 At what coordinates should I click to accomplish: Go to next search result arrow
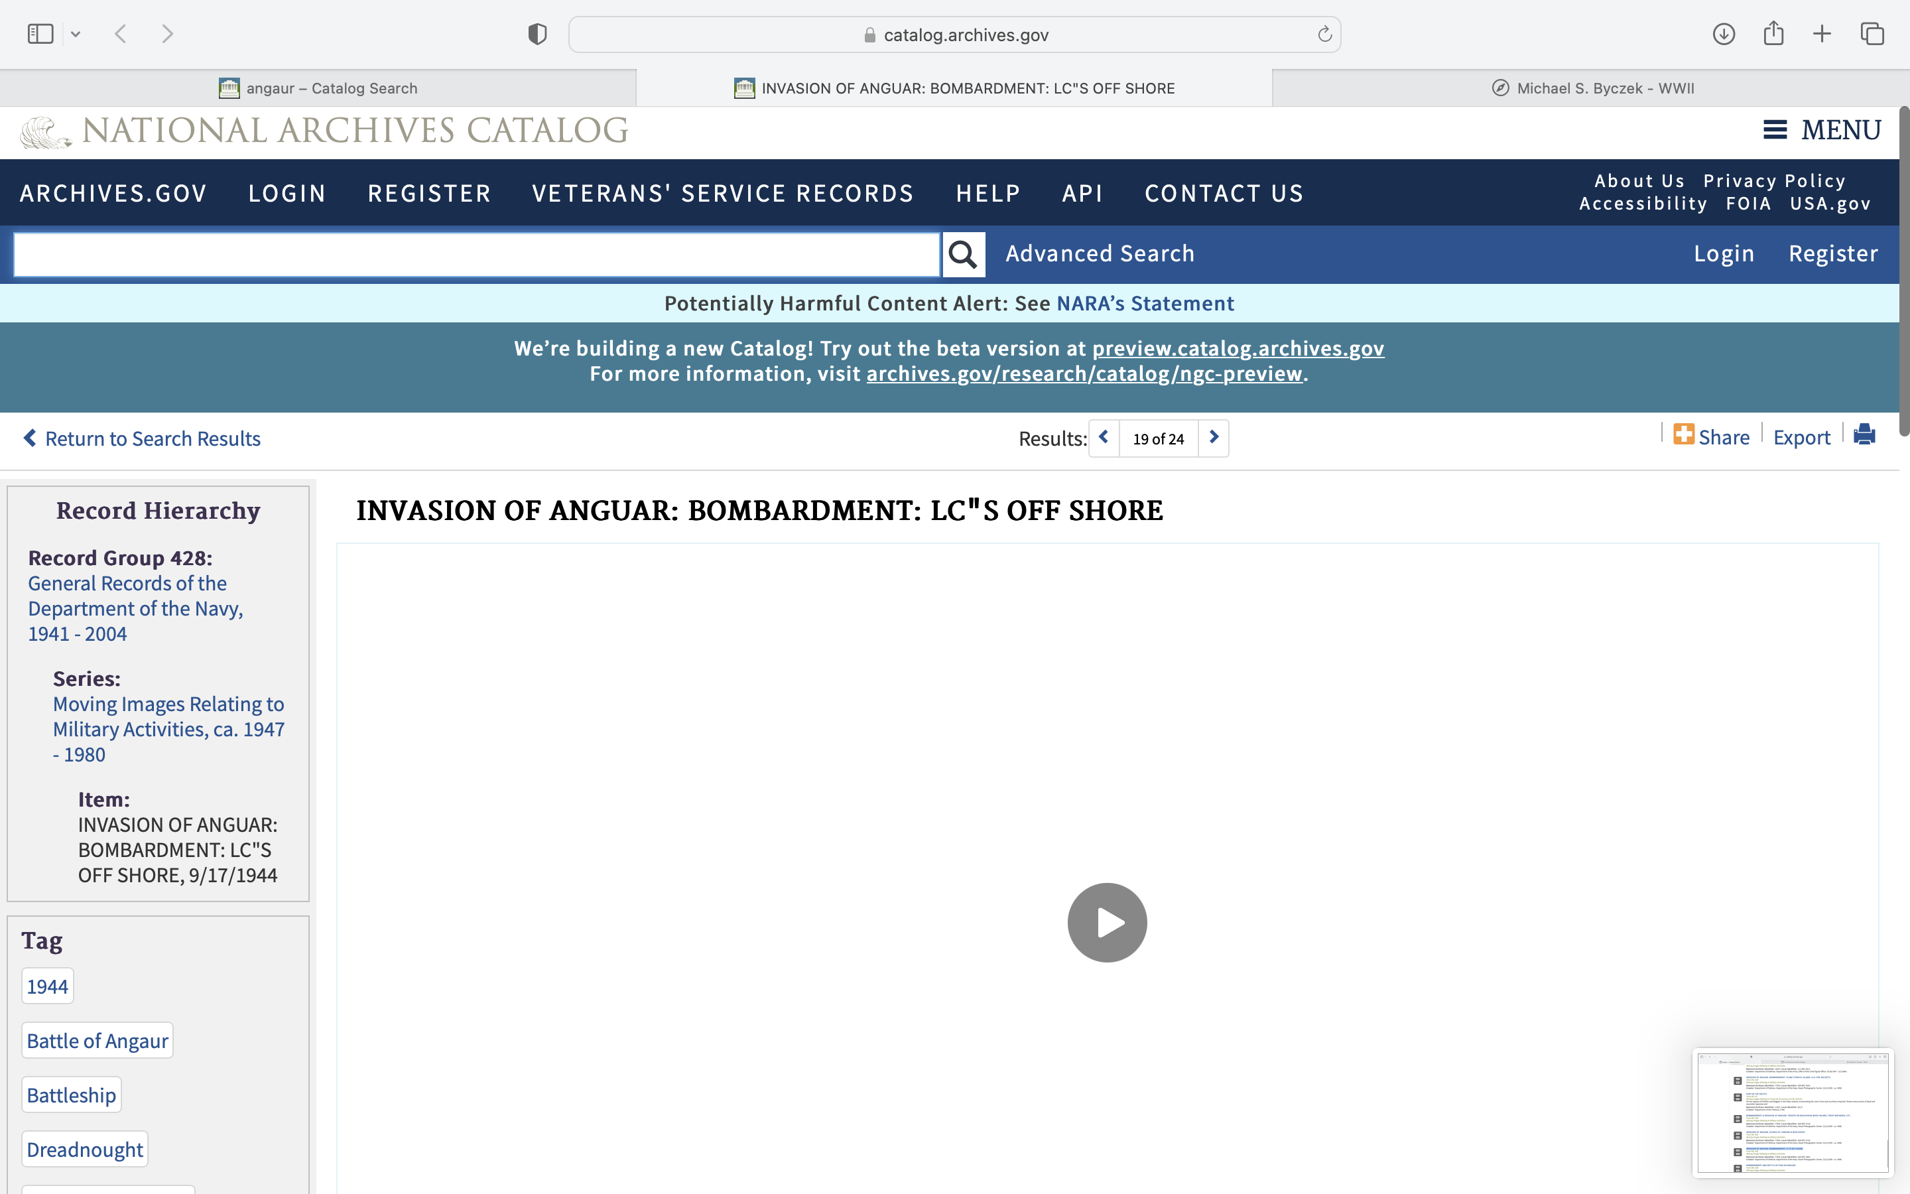(x=1214, y=438)
